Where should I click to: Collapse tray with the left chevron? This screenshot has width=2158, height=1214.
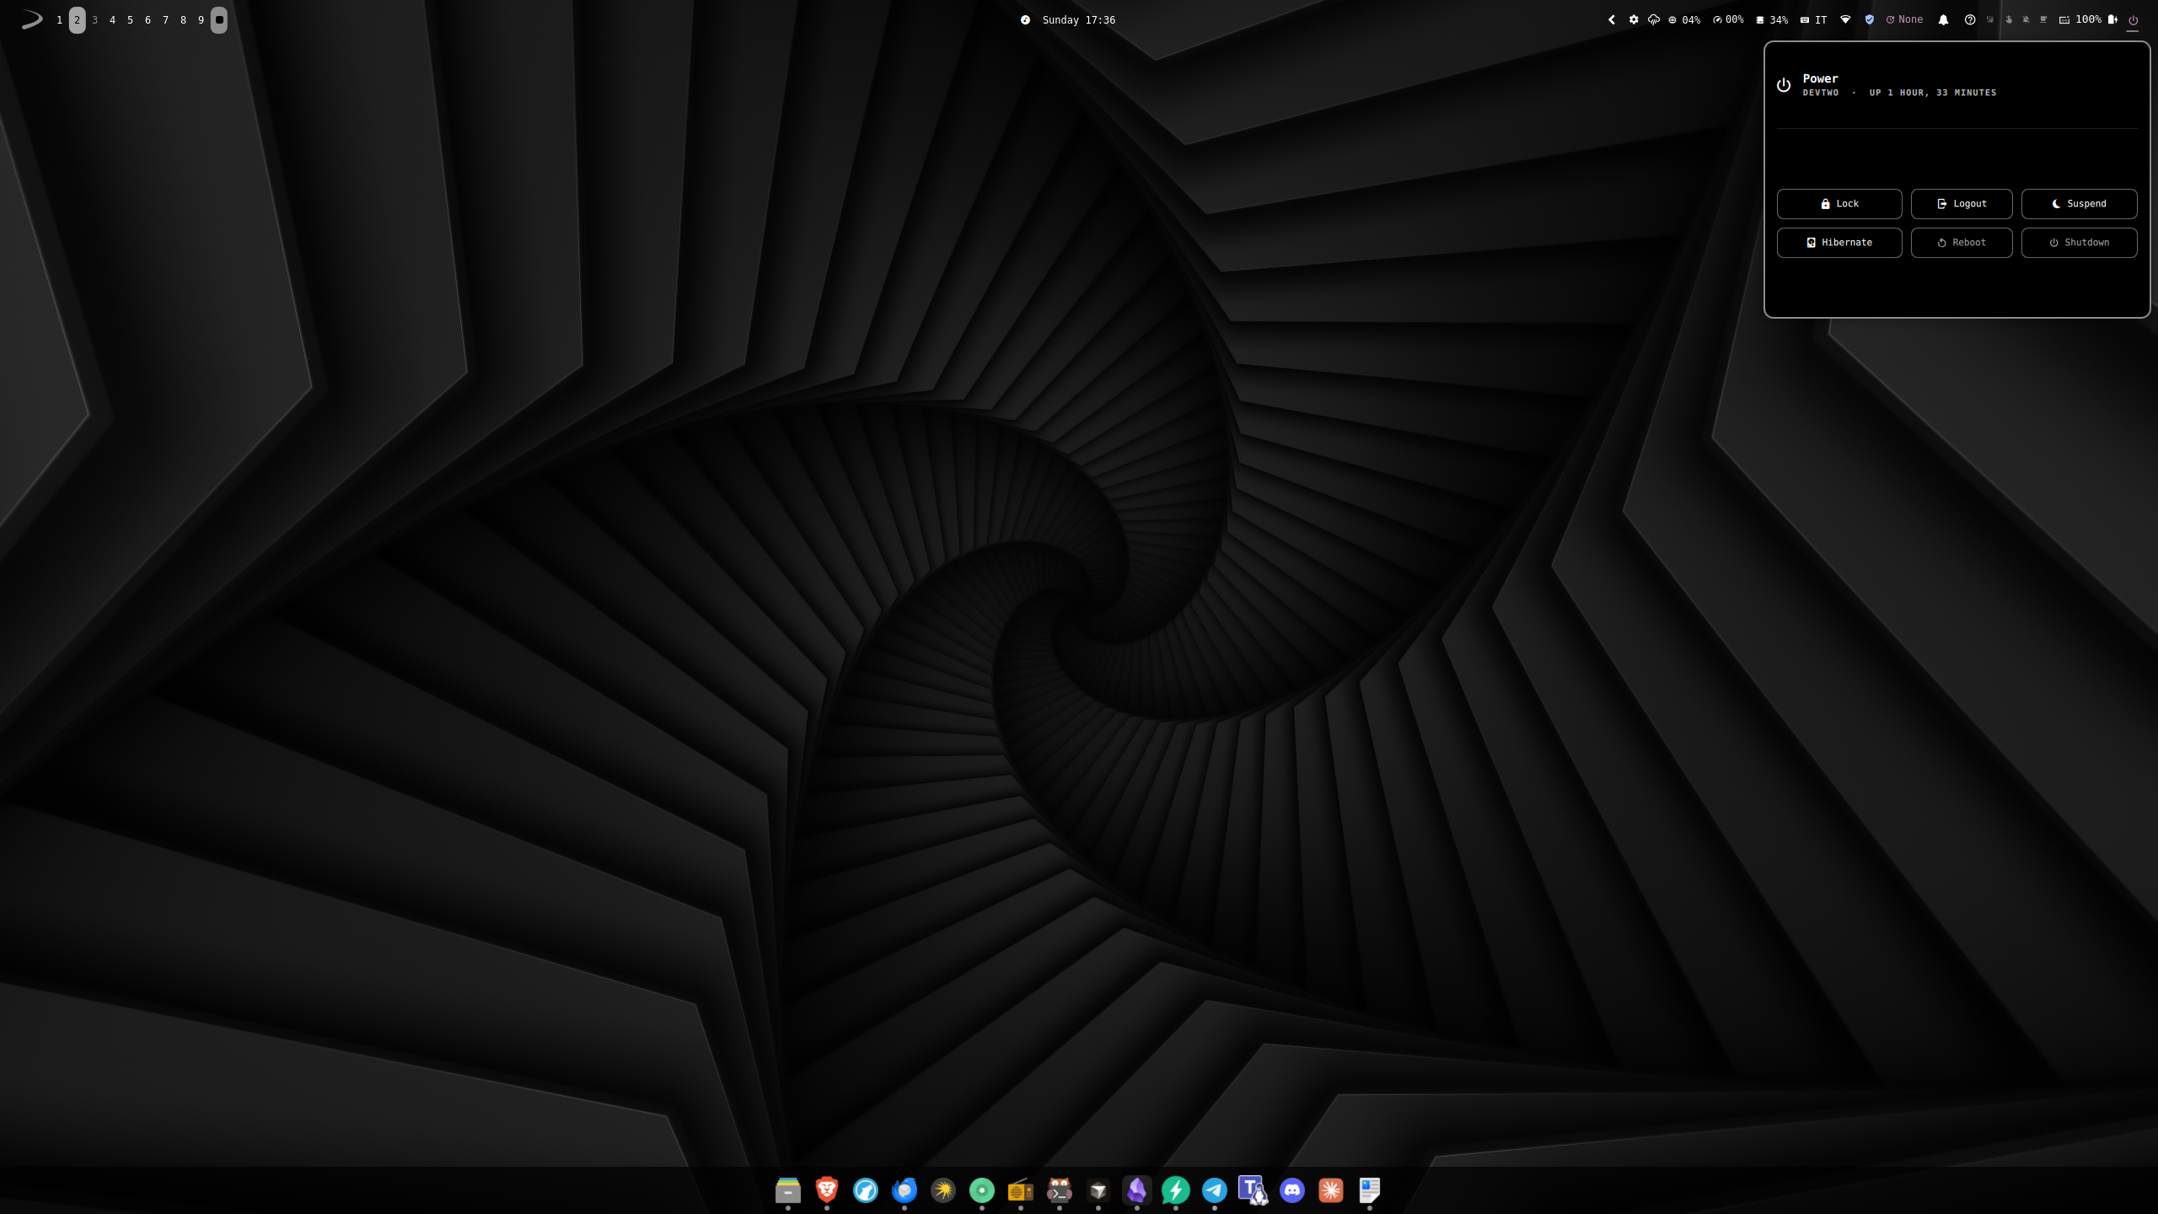(x=1612, y=19)
